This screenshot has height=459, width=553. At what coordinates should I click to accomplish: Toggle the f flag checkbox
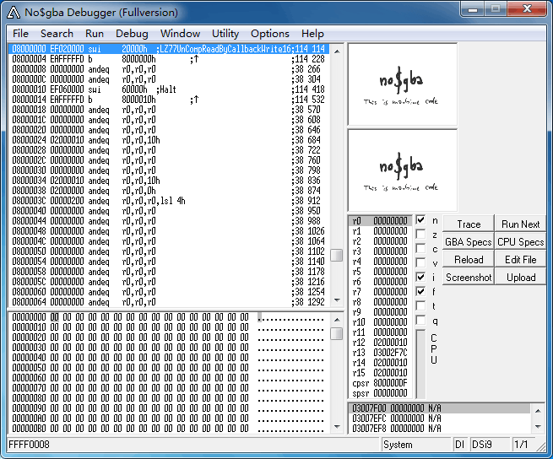click(420, 292)
